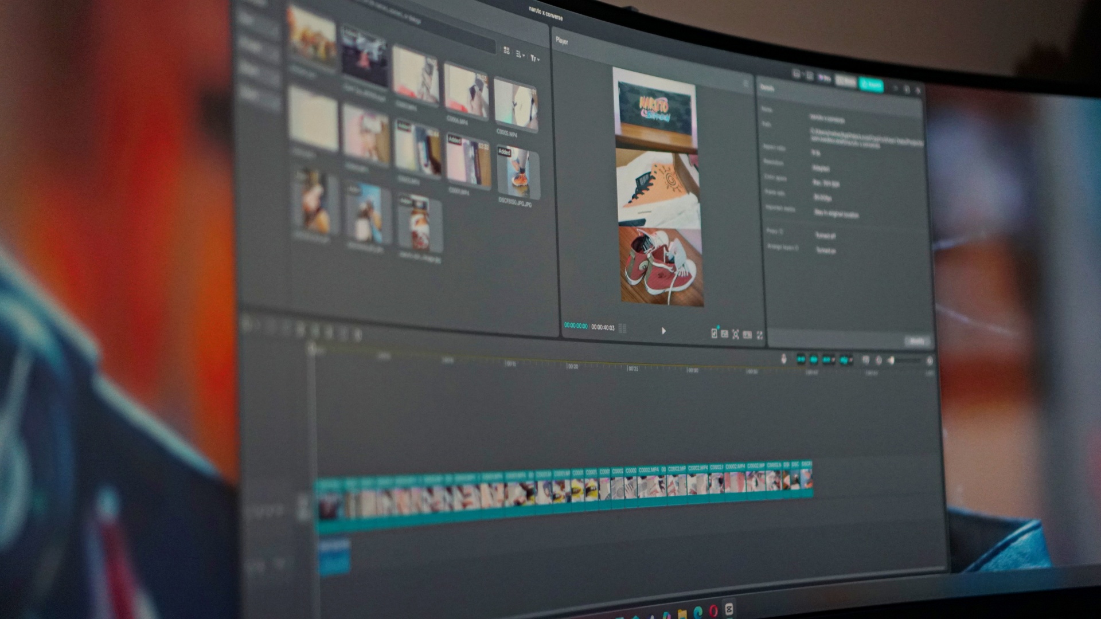The image size is (1101, 619).
Task: Open fullscreen preview in Player panel
Action: coord(760,335)
